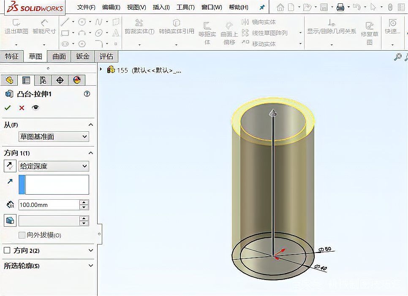Click the help icon for Boss-Extrude

point(87,94)
